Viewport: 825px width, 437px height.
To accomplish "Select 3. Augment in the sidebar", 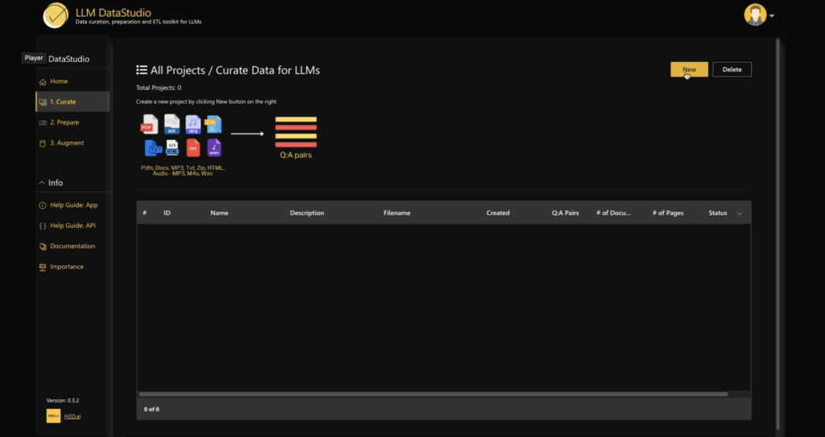I will point(66,142).
